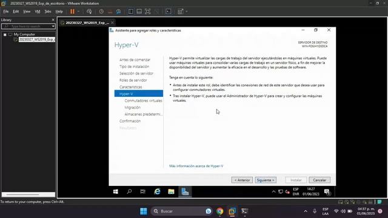This screenshot has height=218, width=388.
Task: Toggle the thumbnail bar view icon
Action: (x=139, y=12)
